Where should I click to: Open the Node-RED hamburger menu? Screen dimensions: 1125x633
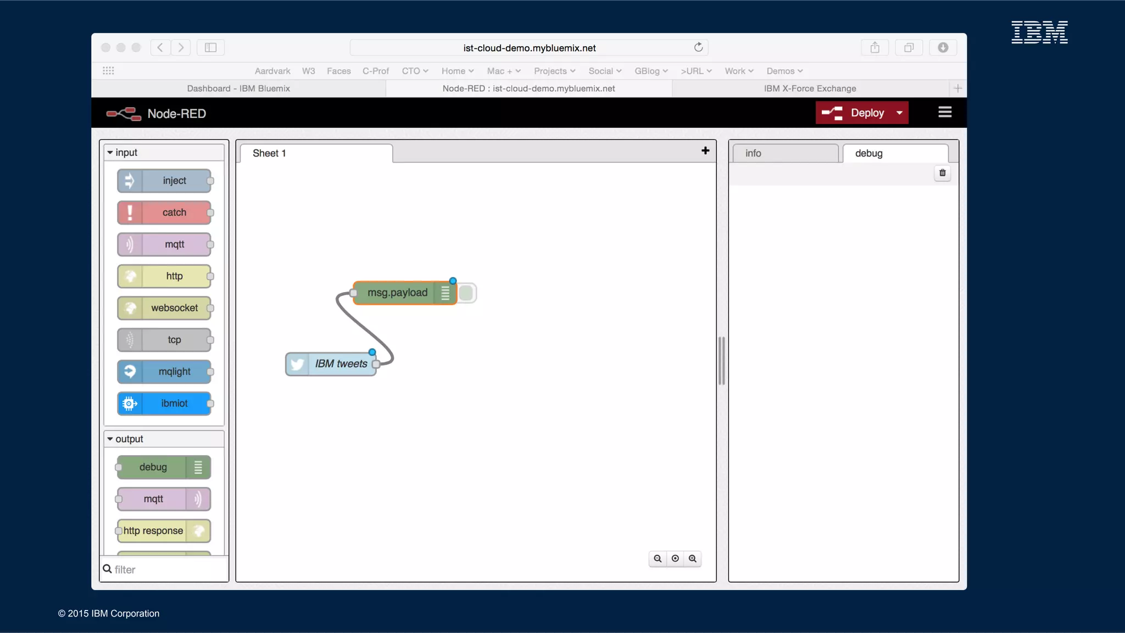point(945,113)
